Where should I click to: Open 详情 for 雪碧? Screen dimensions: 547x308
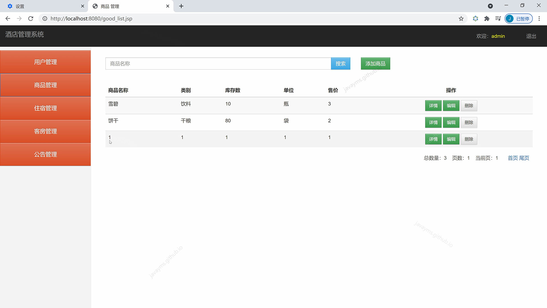(433, 106)
